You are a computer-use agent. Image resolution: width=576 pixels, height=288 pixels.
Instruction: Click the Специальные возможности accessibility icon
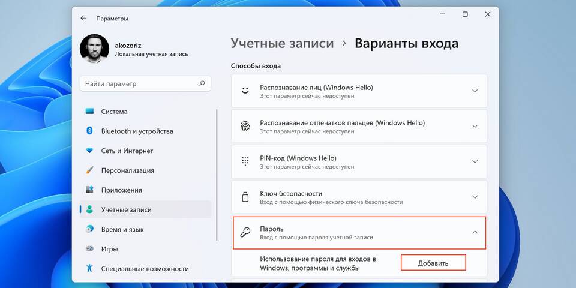[x=89, y=268]
